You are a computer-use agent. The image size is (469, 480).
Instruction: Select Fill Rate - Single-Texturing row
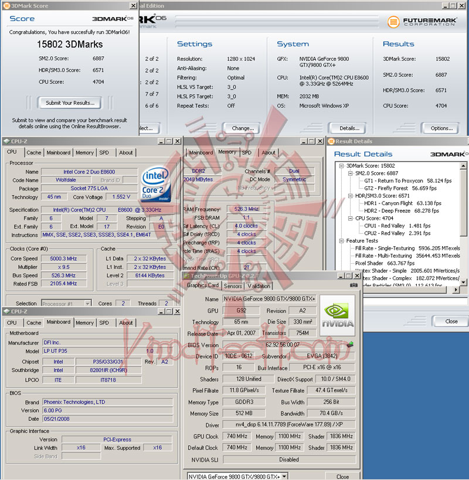(407, 248)
